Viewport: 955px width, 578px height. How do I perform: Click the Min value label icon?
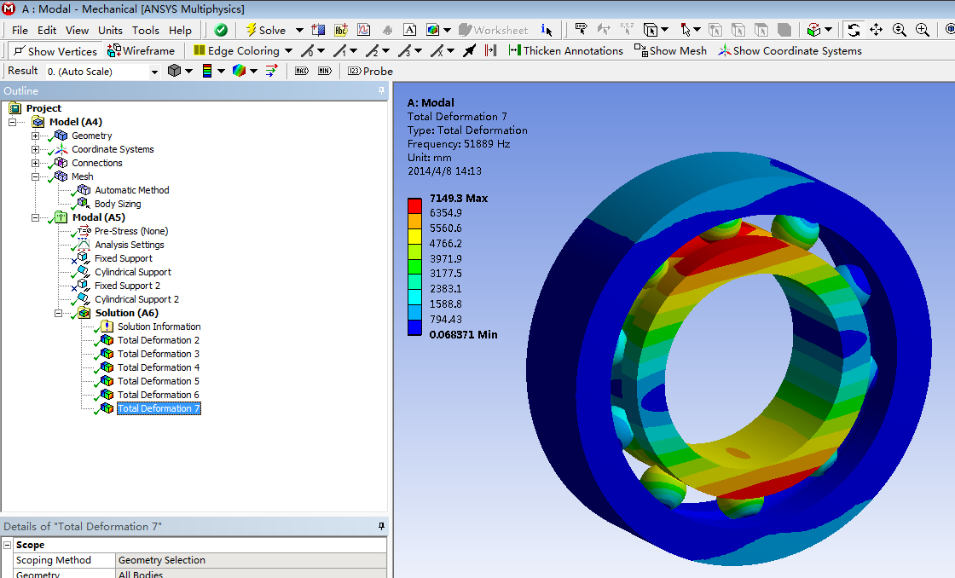point(324,71)
